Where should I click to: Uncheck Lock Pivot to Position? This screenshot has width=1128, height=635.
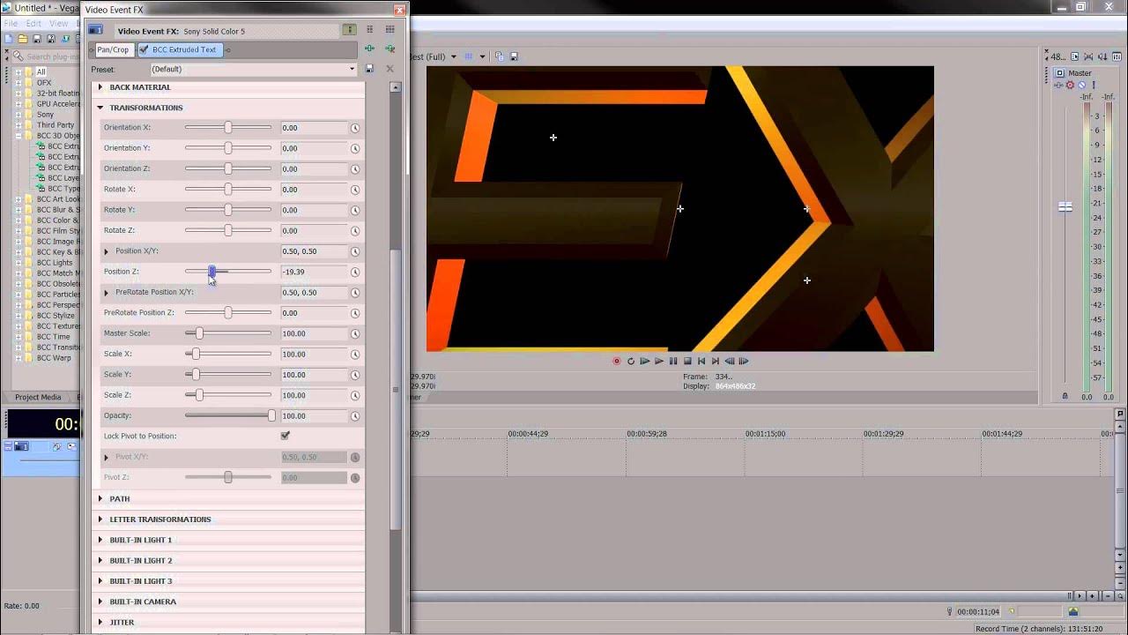(x=285, y=436)
